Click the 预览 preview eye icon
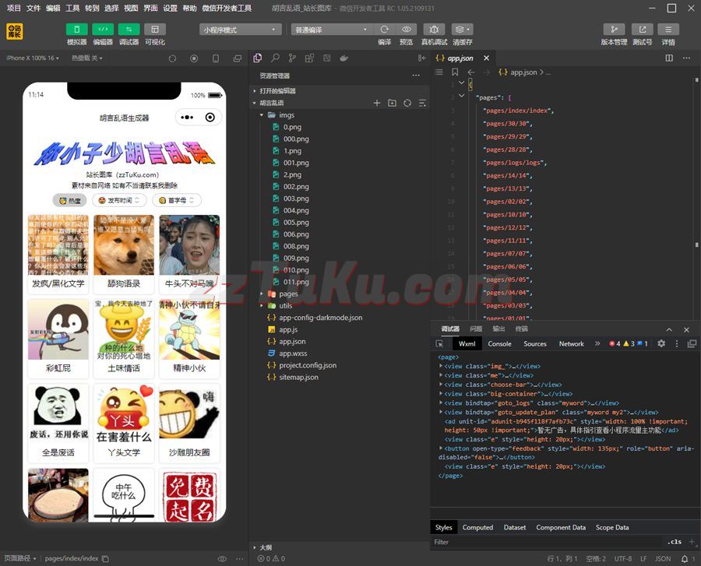This screenshot has height=566, width=701. 406,30
